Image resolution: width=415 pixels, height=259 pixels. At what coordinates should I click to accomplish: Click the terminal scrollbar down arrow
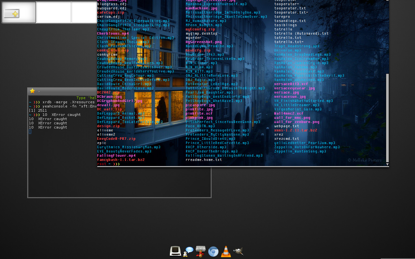click(x=387, y=164)
